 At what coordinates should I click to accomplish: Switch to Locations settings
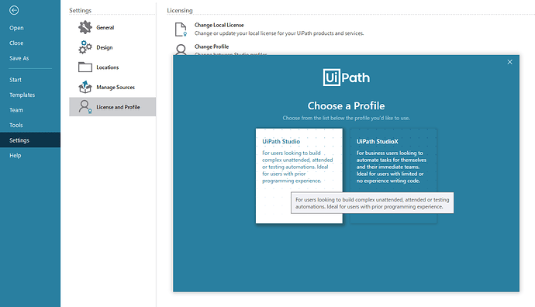tap(112, 67)
